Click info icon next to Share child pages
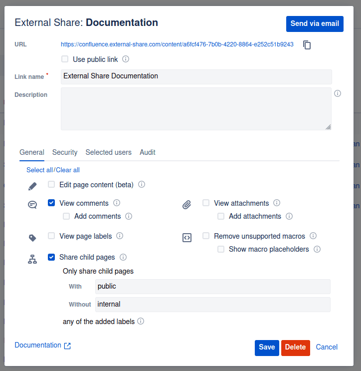Image resolution: width=361 pixels, height=371 pixels. coord(123,257)
